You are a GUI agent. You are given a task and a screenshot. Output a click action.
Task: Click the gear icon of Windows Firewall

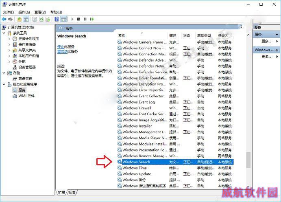click(120, 108)
